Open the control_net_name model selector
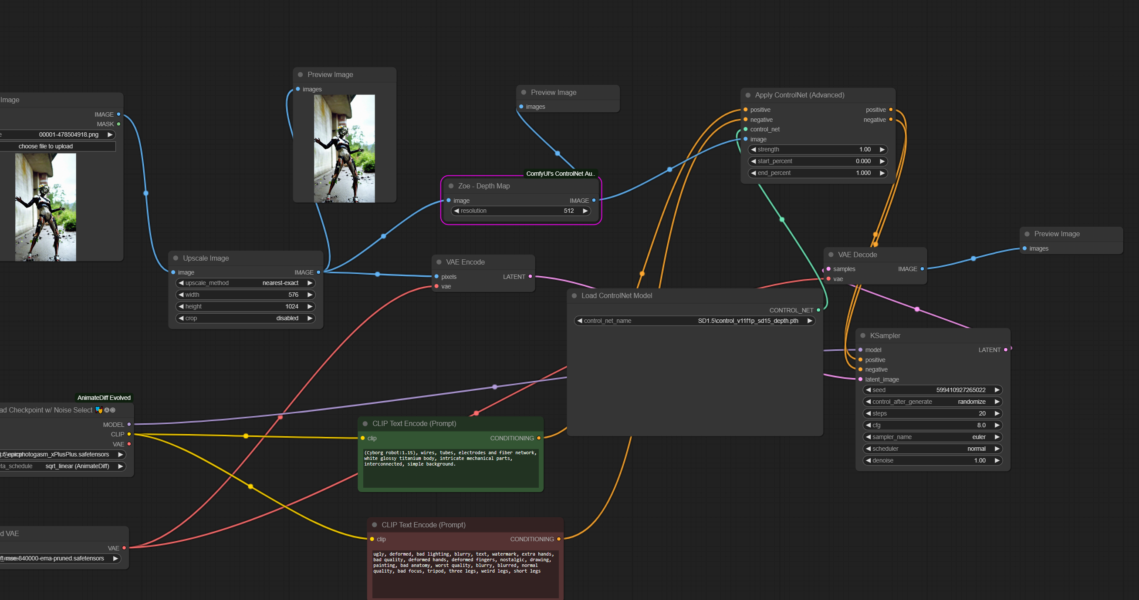The image size is (1139, 600). tap(694, 321)
